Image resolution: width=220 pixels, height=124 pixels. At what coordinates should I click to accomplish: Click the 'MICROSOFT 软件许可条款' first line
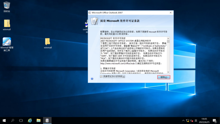click(x=113, y=38)
